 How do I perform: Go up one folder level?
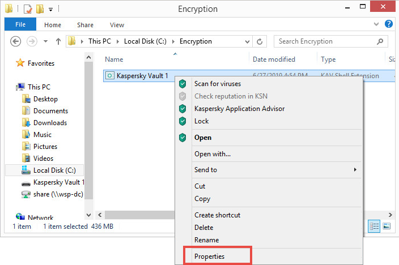tap(58, 41)
